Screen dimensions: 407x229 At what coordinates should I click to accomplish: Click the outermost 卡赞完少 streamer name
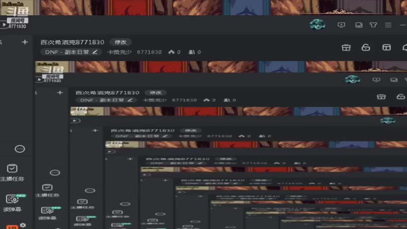[120, 52]
